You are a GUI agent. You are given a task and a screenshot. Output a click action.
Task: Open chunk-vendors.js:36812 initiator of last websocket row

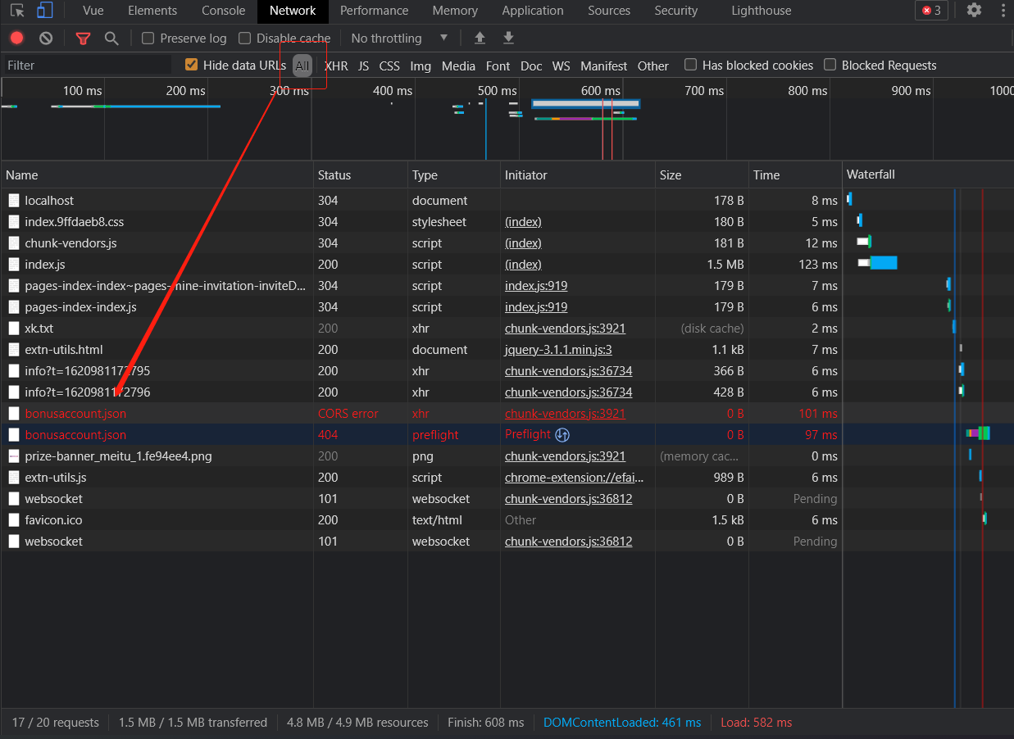(x=568, y=542)
